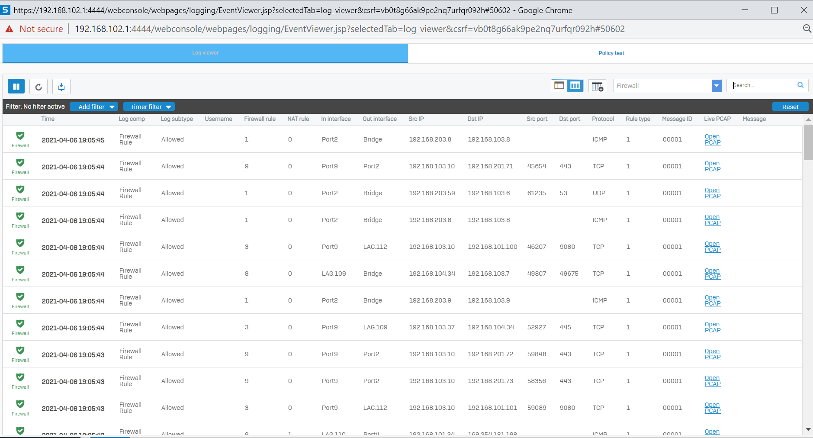Viewport: 813px width, 438px height.
Task: Click the search magnifier icon in search box
Action: (800, 85)
